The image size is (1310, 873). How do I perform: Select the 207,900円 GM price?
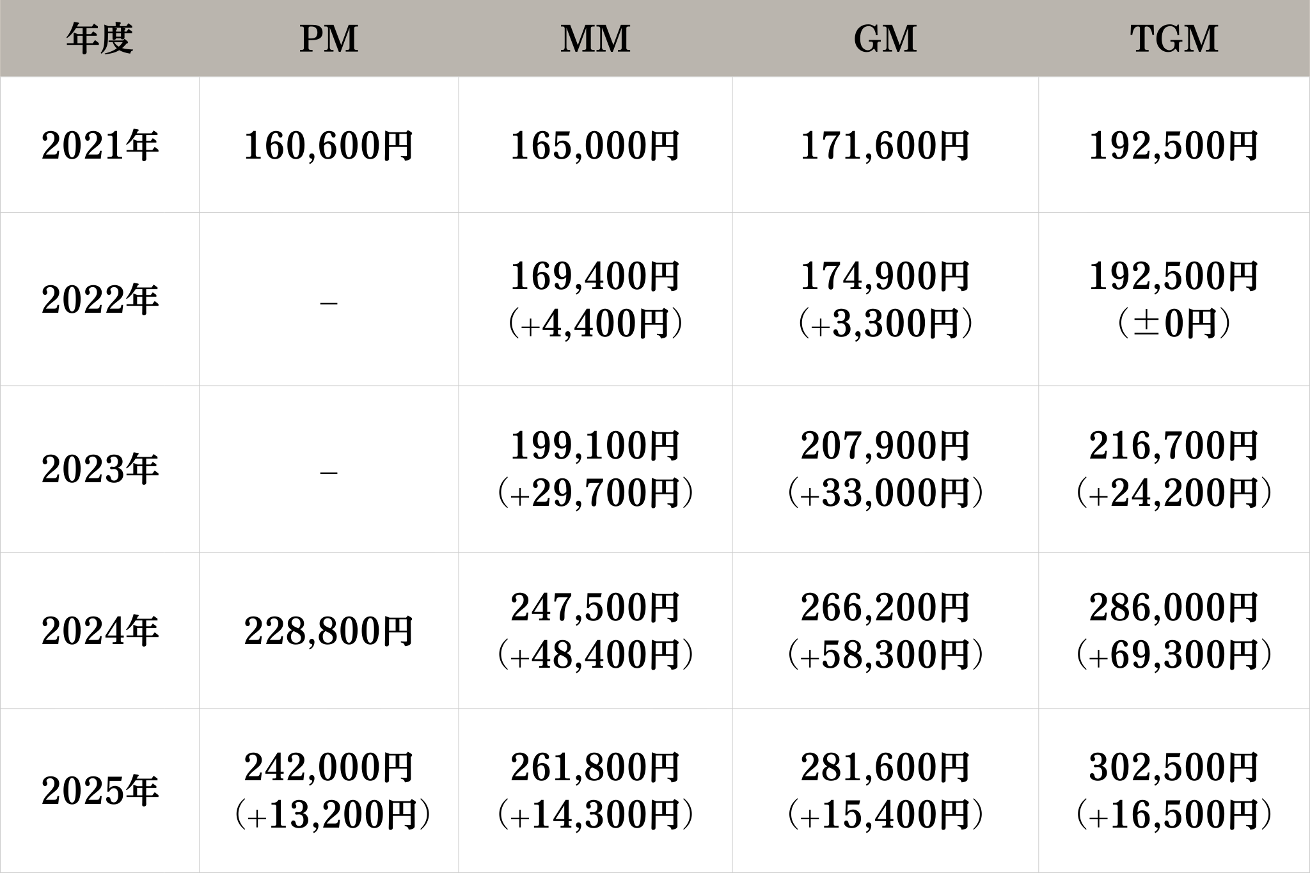(885, 446)
